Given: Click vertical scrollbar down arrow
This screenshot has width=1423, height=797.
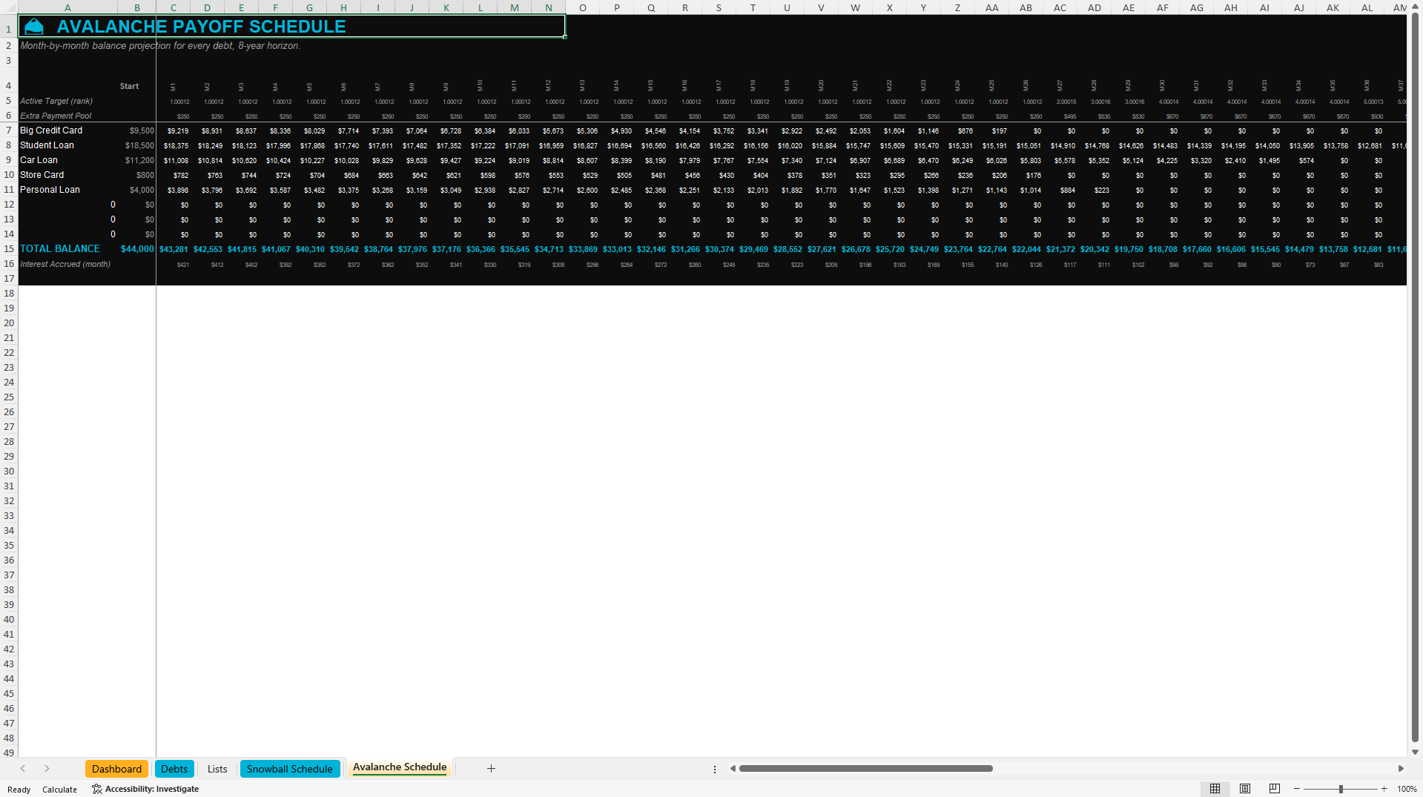Looking at the screenshot, I should pos(1415,752).
